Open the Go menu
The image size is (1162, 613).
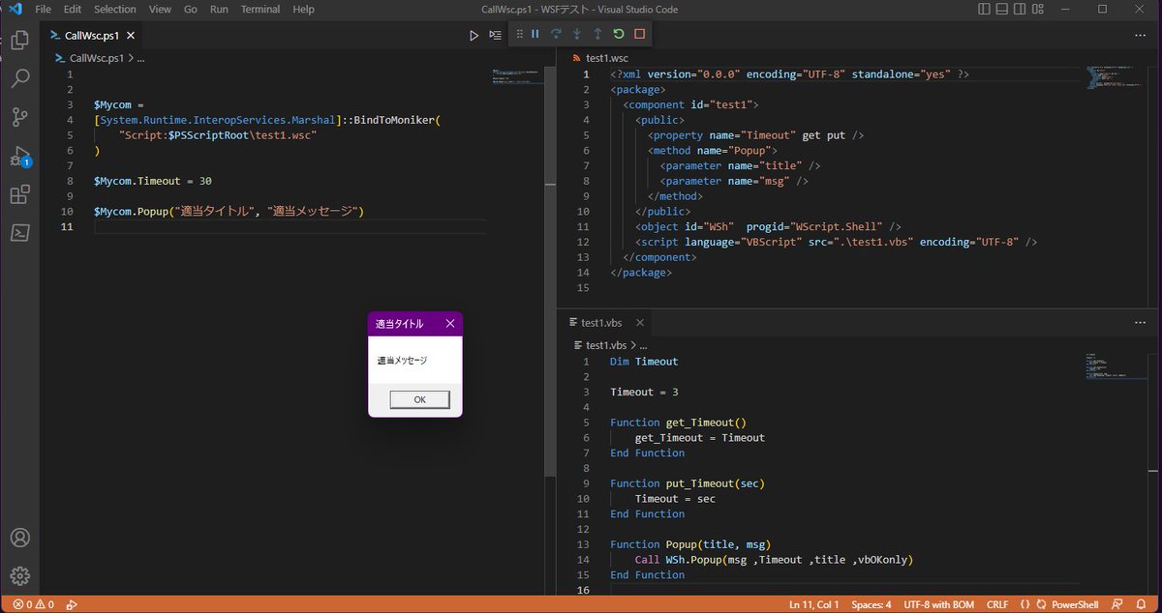[x=191, y=9]
